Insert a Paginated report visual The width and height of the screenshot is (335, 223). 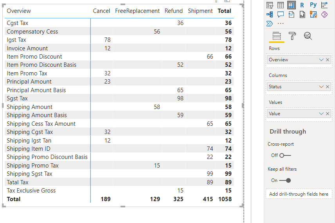coord(302,14)
